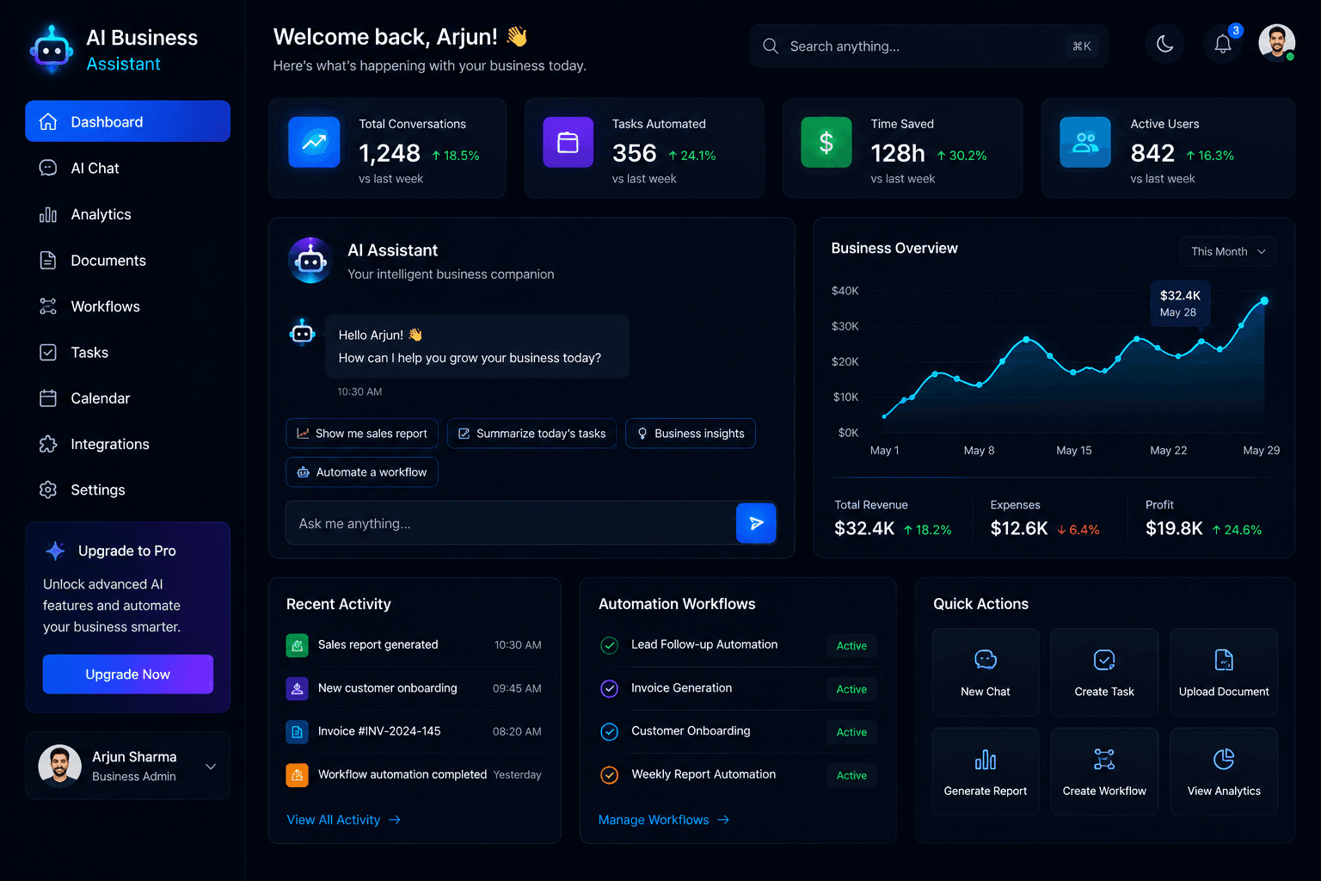Click the View Analytics quick action
Image resolution: width=1321 pixels, height=881 pixels.
(x=1224, y=772)
